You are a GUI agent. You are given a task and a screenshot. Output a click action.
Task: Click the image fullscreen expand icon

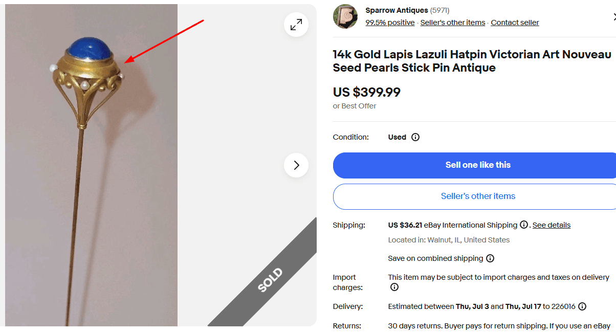pos(296,25)
